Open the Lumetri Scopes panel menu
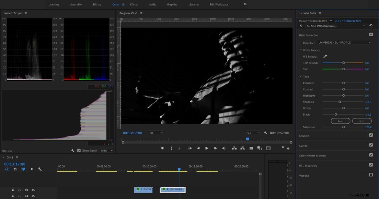This screenshot has width=379, height=199. [26, 13]
